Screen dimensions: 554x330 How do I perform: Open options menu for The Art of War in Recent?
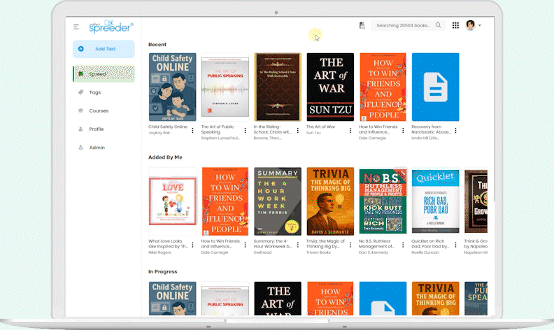pos(350,130)
